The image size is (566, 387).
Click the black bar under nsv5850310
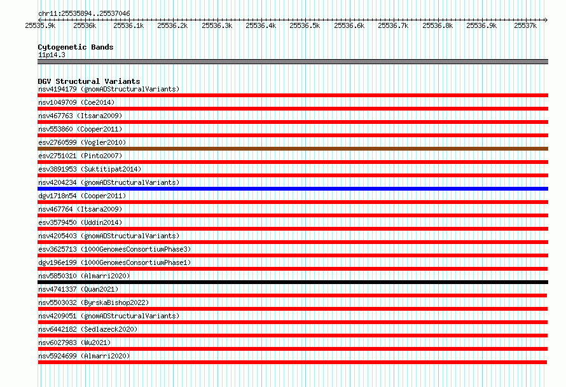click(293, 282)
